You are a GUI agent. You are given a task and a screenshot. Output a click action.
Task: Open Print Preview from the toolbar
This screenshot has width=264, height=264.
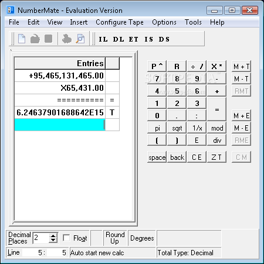(x=80, y=39)
